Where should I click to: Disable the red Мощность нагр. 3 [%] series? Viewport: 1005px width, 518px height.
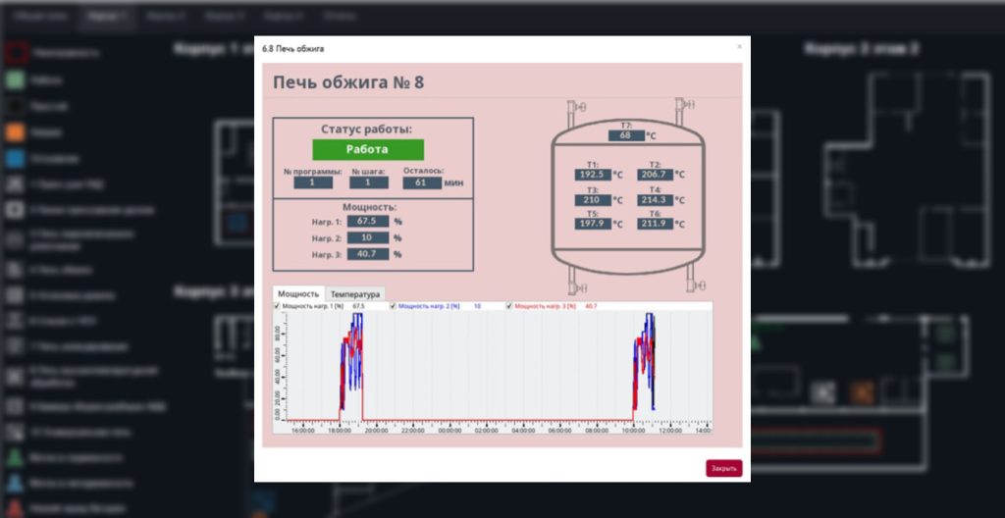point(509,307)
